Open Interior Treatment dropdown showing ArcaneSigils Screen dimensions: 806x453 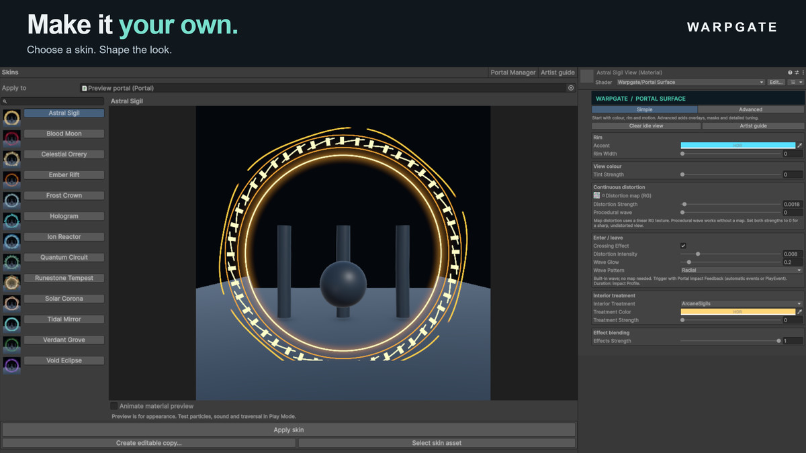[742, 304]
